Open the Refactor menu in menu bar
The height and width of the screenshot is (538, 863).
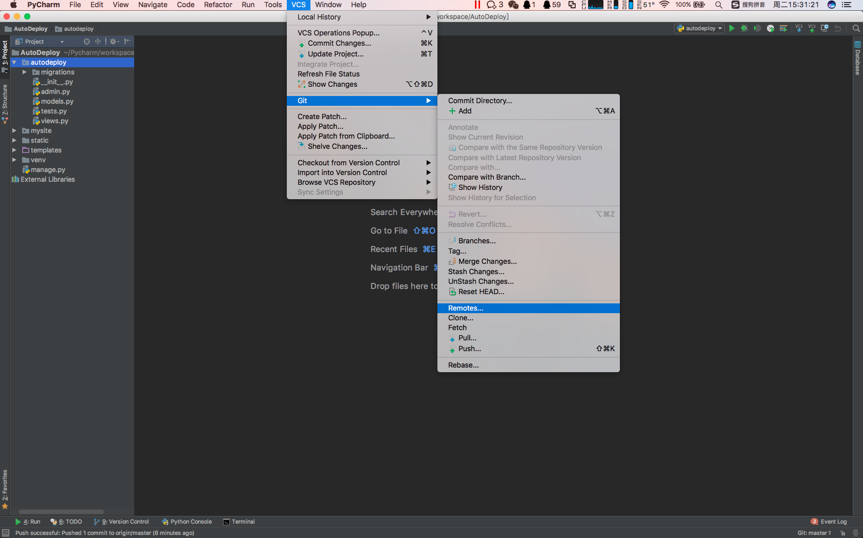point(218,5)
